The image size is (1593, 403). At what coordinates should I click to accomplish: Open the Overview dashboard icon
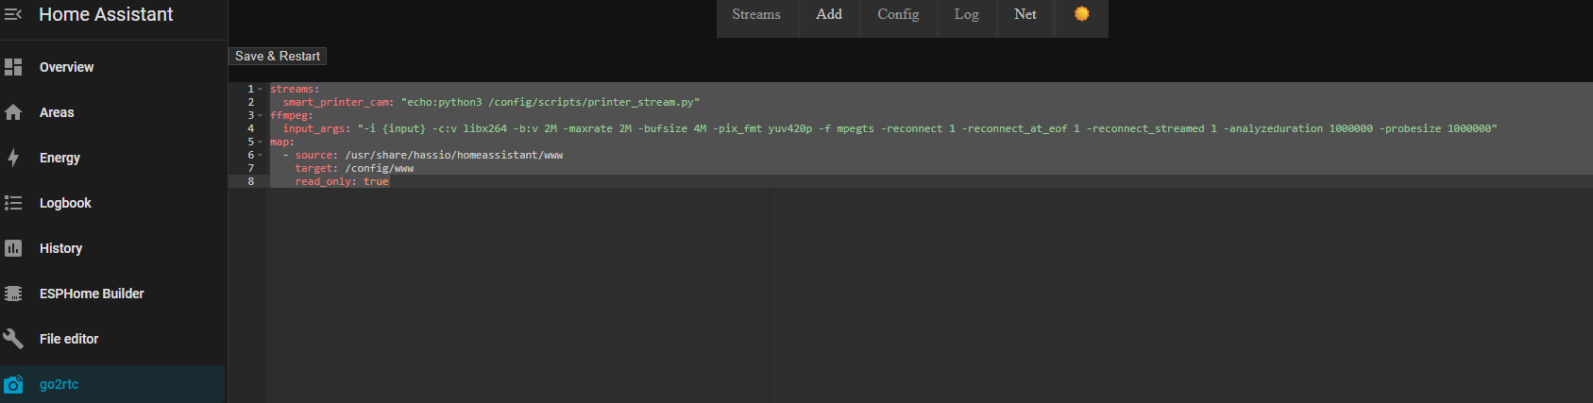point(13,67)
